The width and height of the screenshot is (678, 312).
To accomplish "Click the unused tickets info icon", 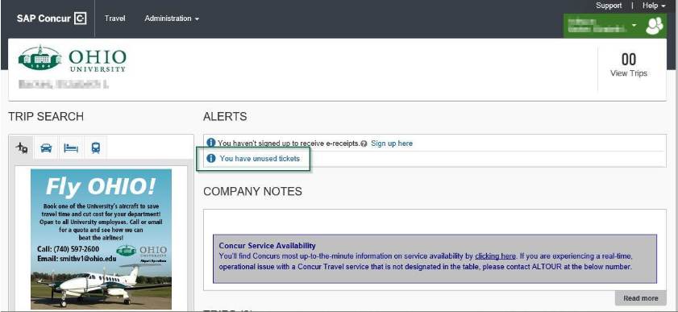I will click(211, 158).
